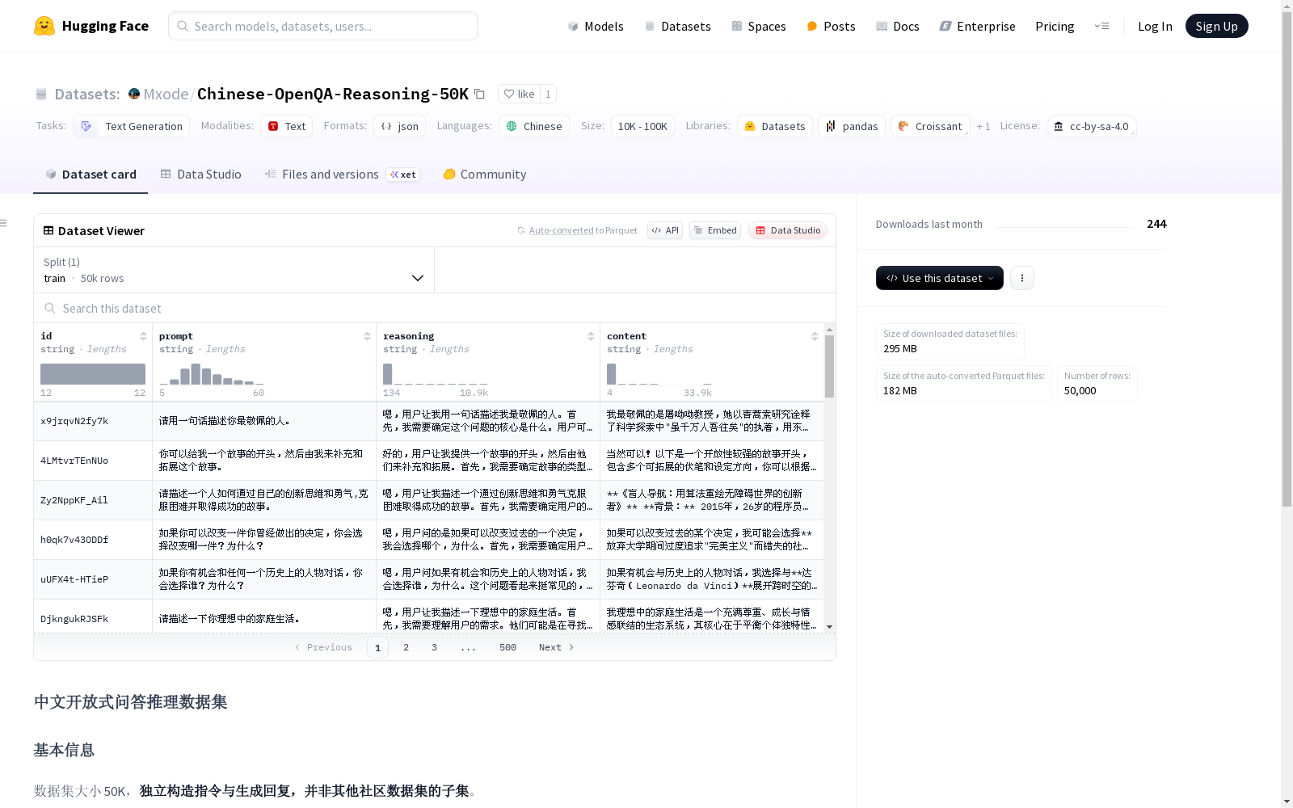Click the Embed button

(x=715, y=230)
